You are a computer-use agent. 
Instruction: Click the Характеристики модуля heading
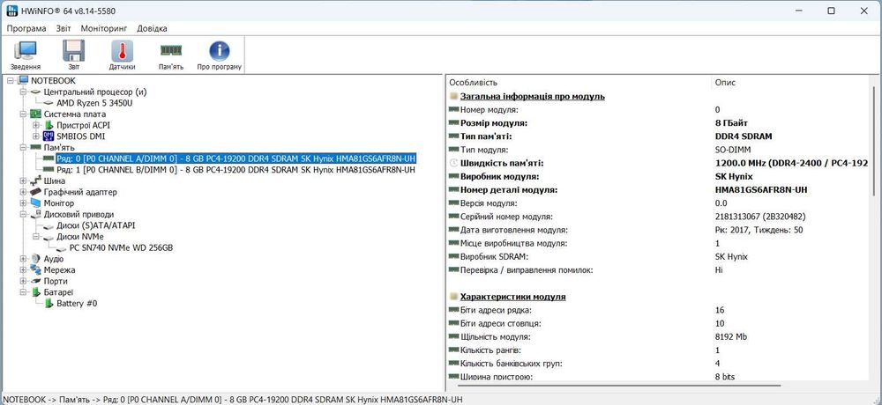(x=513, y=297)
